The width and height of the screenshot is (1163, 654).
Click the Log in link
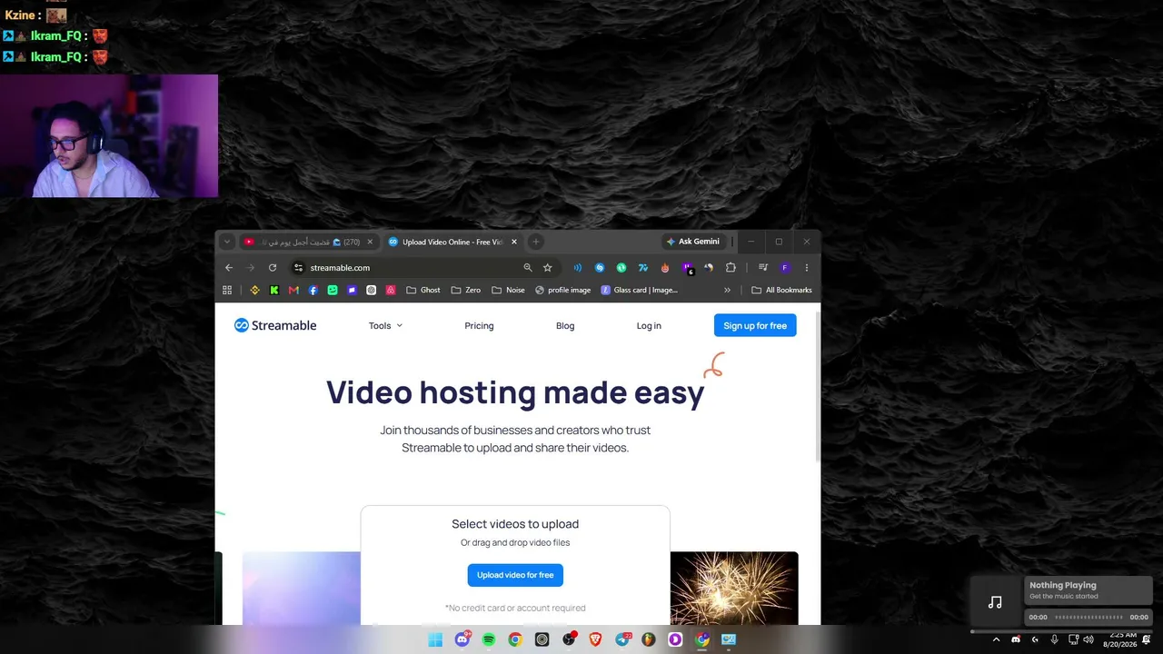(649, 325)
